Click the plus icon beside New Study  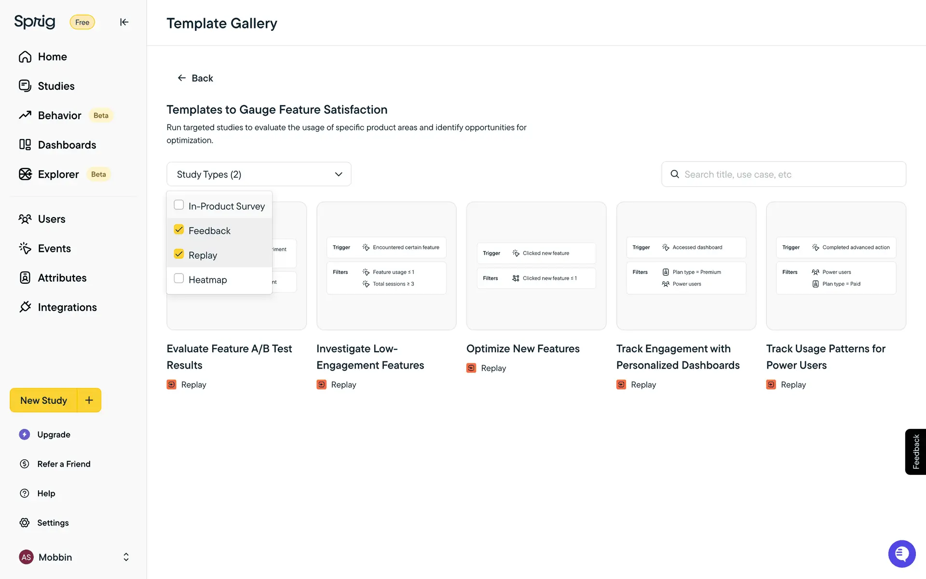89,400
